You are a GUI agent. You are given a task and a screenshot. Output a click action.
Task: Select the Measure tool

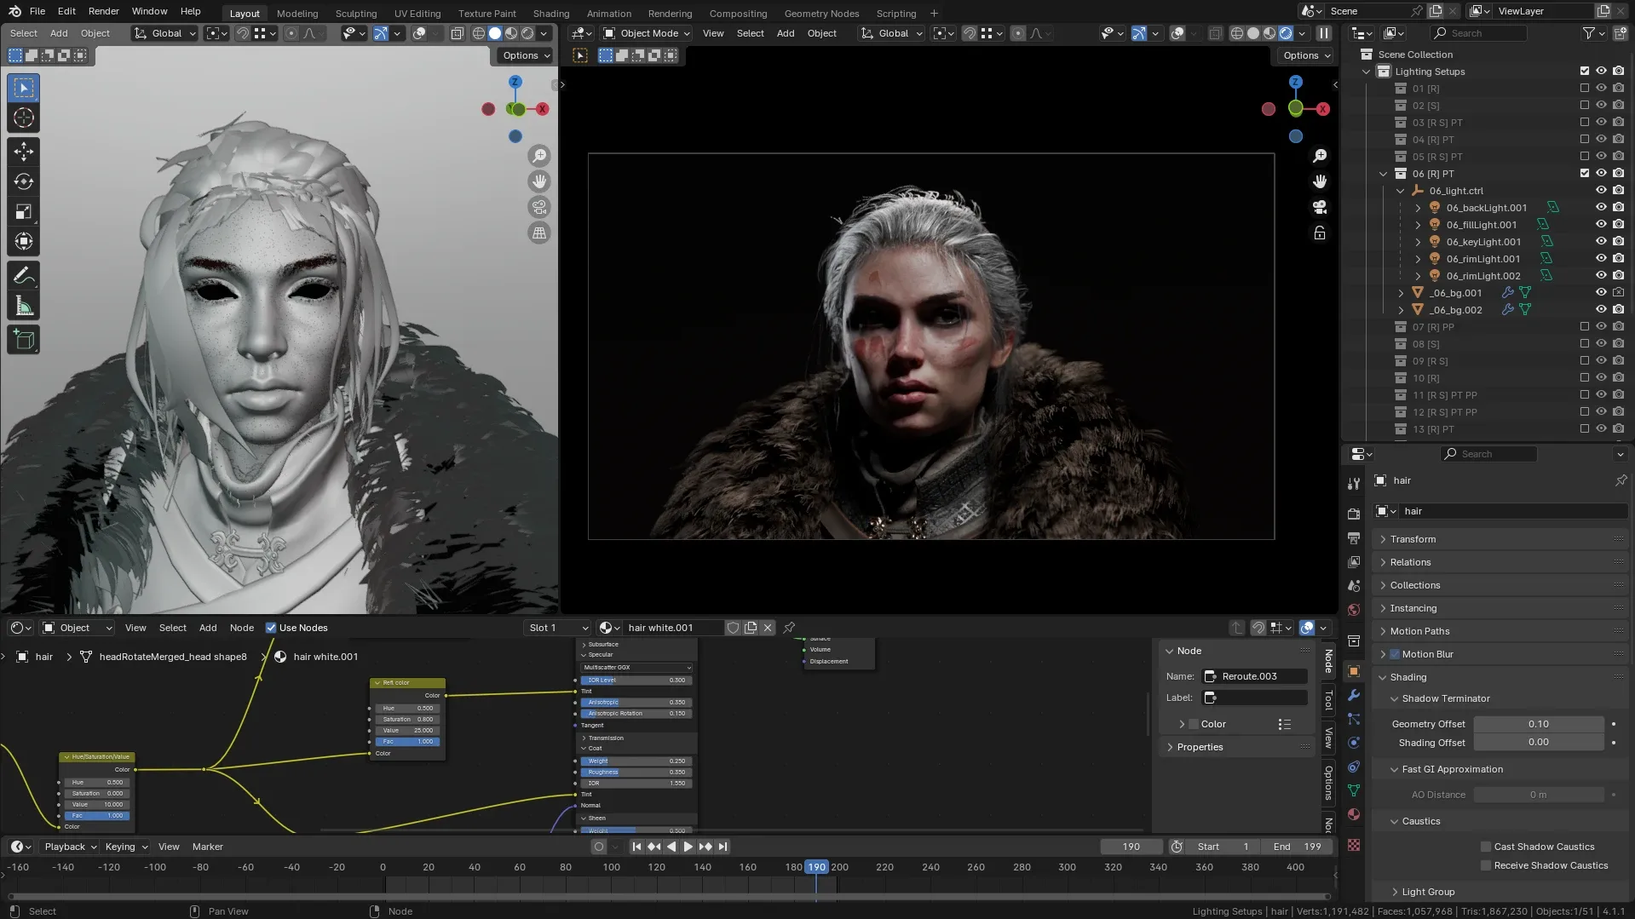click(24, 306)
